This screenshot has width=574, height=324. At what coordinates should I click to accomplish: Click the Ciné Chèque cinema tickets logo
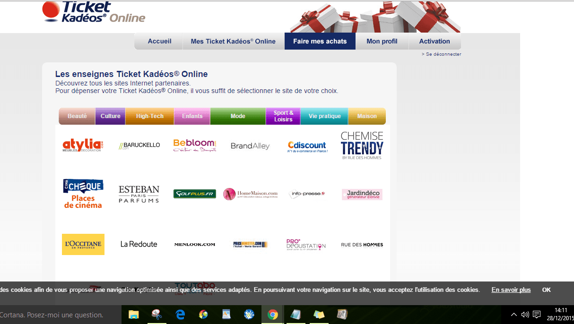pos(83,194)
